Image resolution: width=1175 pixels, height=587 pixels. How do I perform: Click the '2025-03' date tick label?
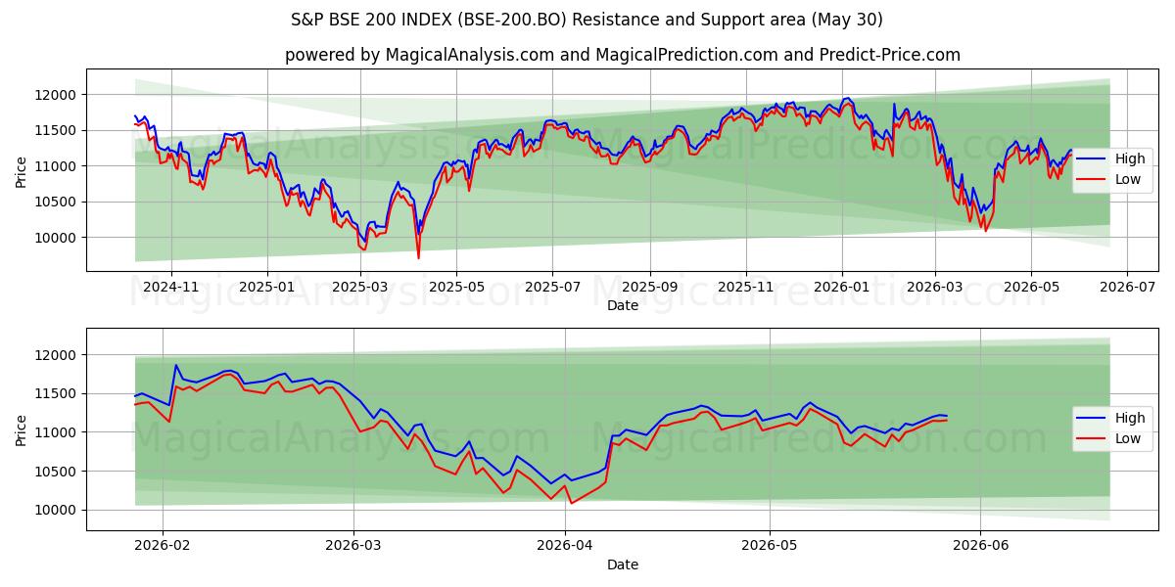[x=360, y=287]
